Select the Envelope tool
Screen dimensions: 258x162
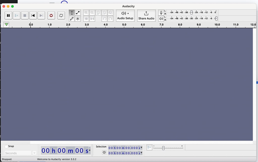point(78,12)
